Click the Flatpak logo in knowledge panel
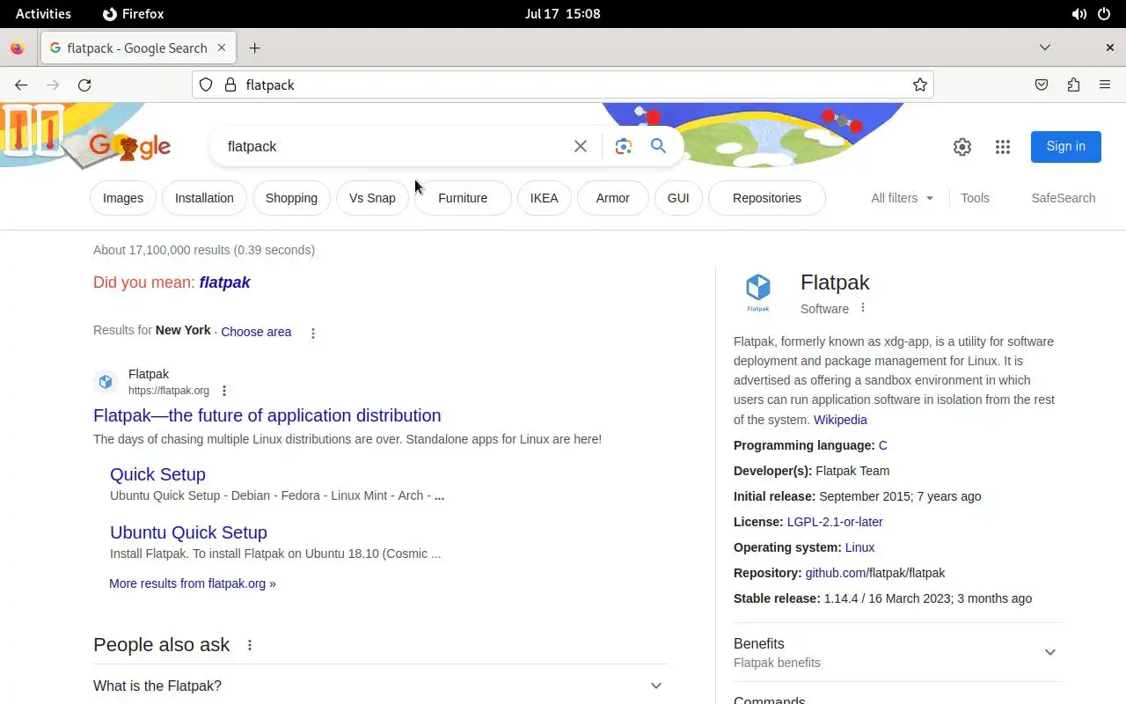Image resolution: width=1126 pixels, height=704 pixels. 758,291
